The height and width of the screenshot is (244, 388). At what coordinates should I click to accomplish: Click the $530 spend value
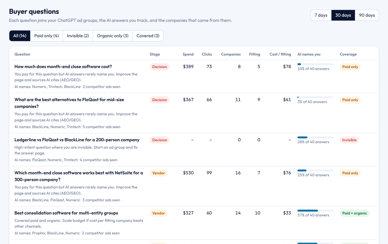(x=188, y=173)
